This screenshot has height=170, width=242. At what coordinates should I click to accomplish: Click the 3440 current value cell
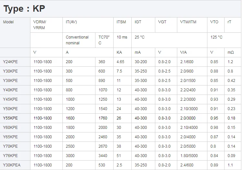click(x=104, y=156)
